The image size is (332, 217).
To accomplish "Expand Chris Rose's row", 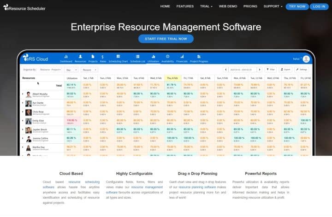I will tap(23, 111).
